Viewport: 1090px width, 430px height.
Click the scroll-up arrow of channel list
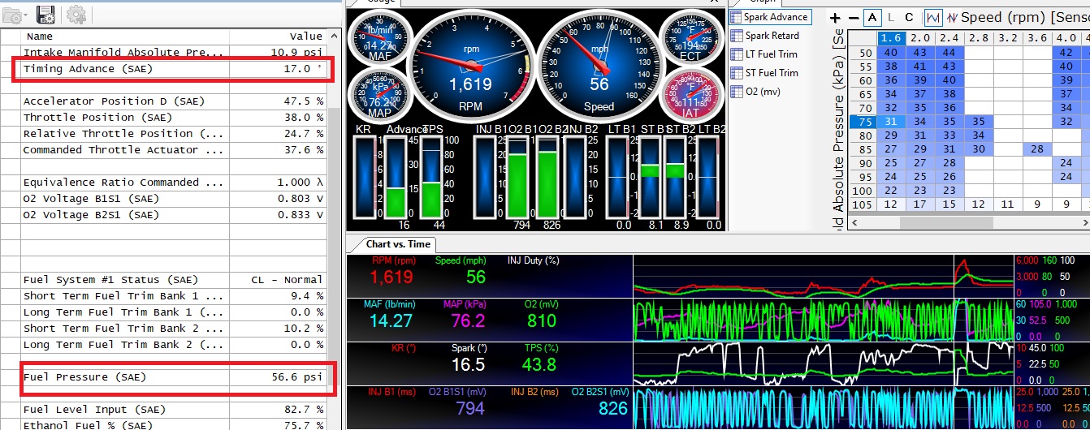pos(333,36)
